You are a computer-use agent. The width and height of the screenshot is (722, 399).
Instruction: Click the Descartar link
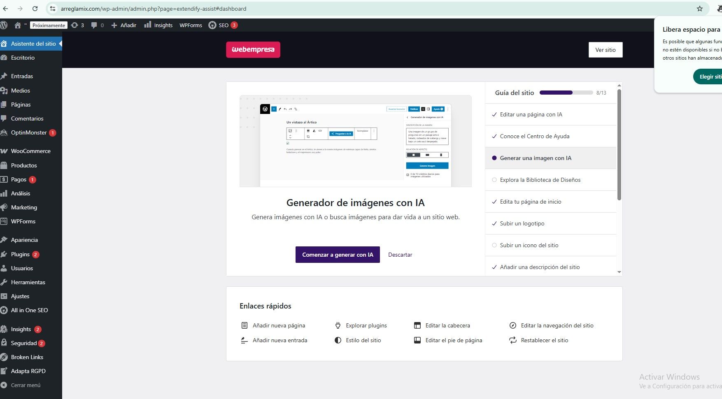click(400, 255)
